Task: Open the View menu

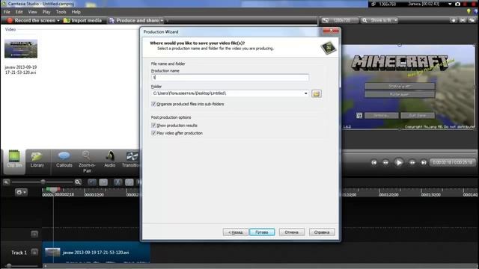Action: (x=32, y=12)
